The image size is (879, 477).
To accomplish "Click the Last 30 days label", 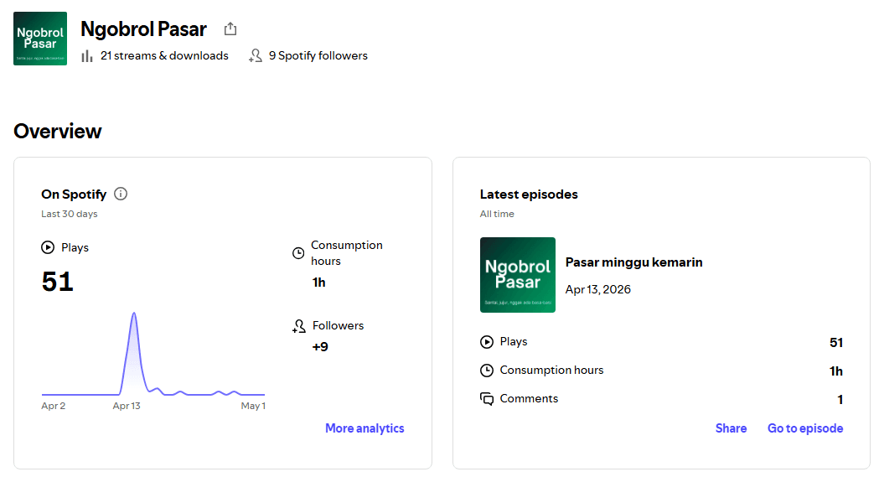I will [69, 214].
